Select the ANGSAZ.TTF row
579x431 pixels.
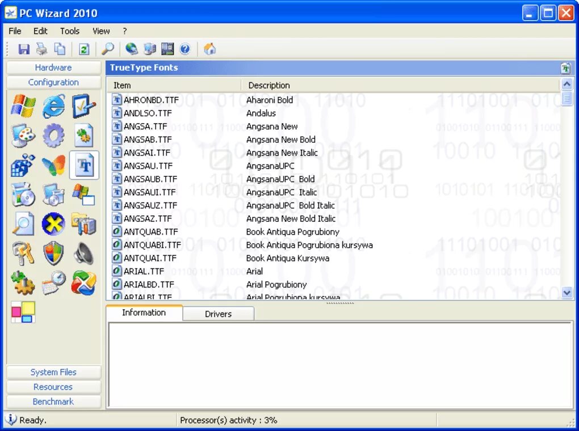pos(334,219)
